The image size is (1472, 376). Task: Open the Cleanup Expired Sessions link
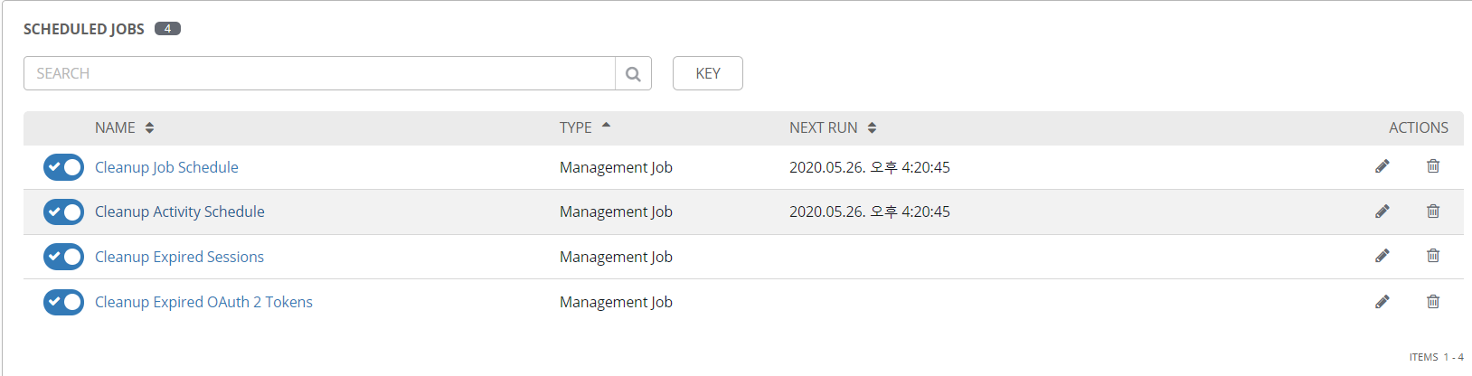tap(179, 257)
